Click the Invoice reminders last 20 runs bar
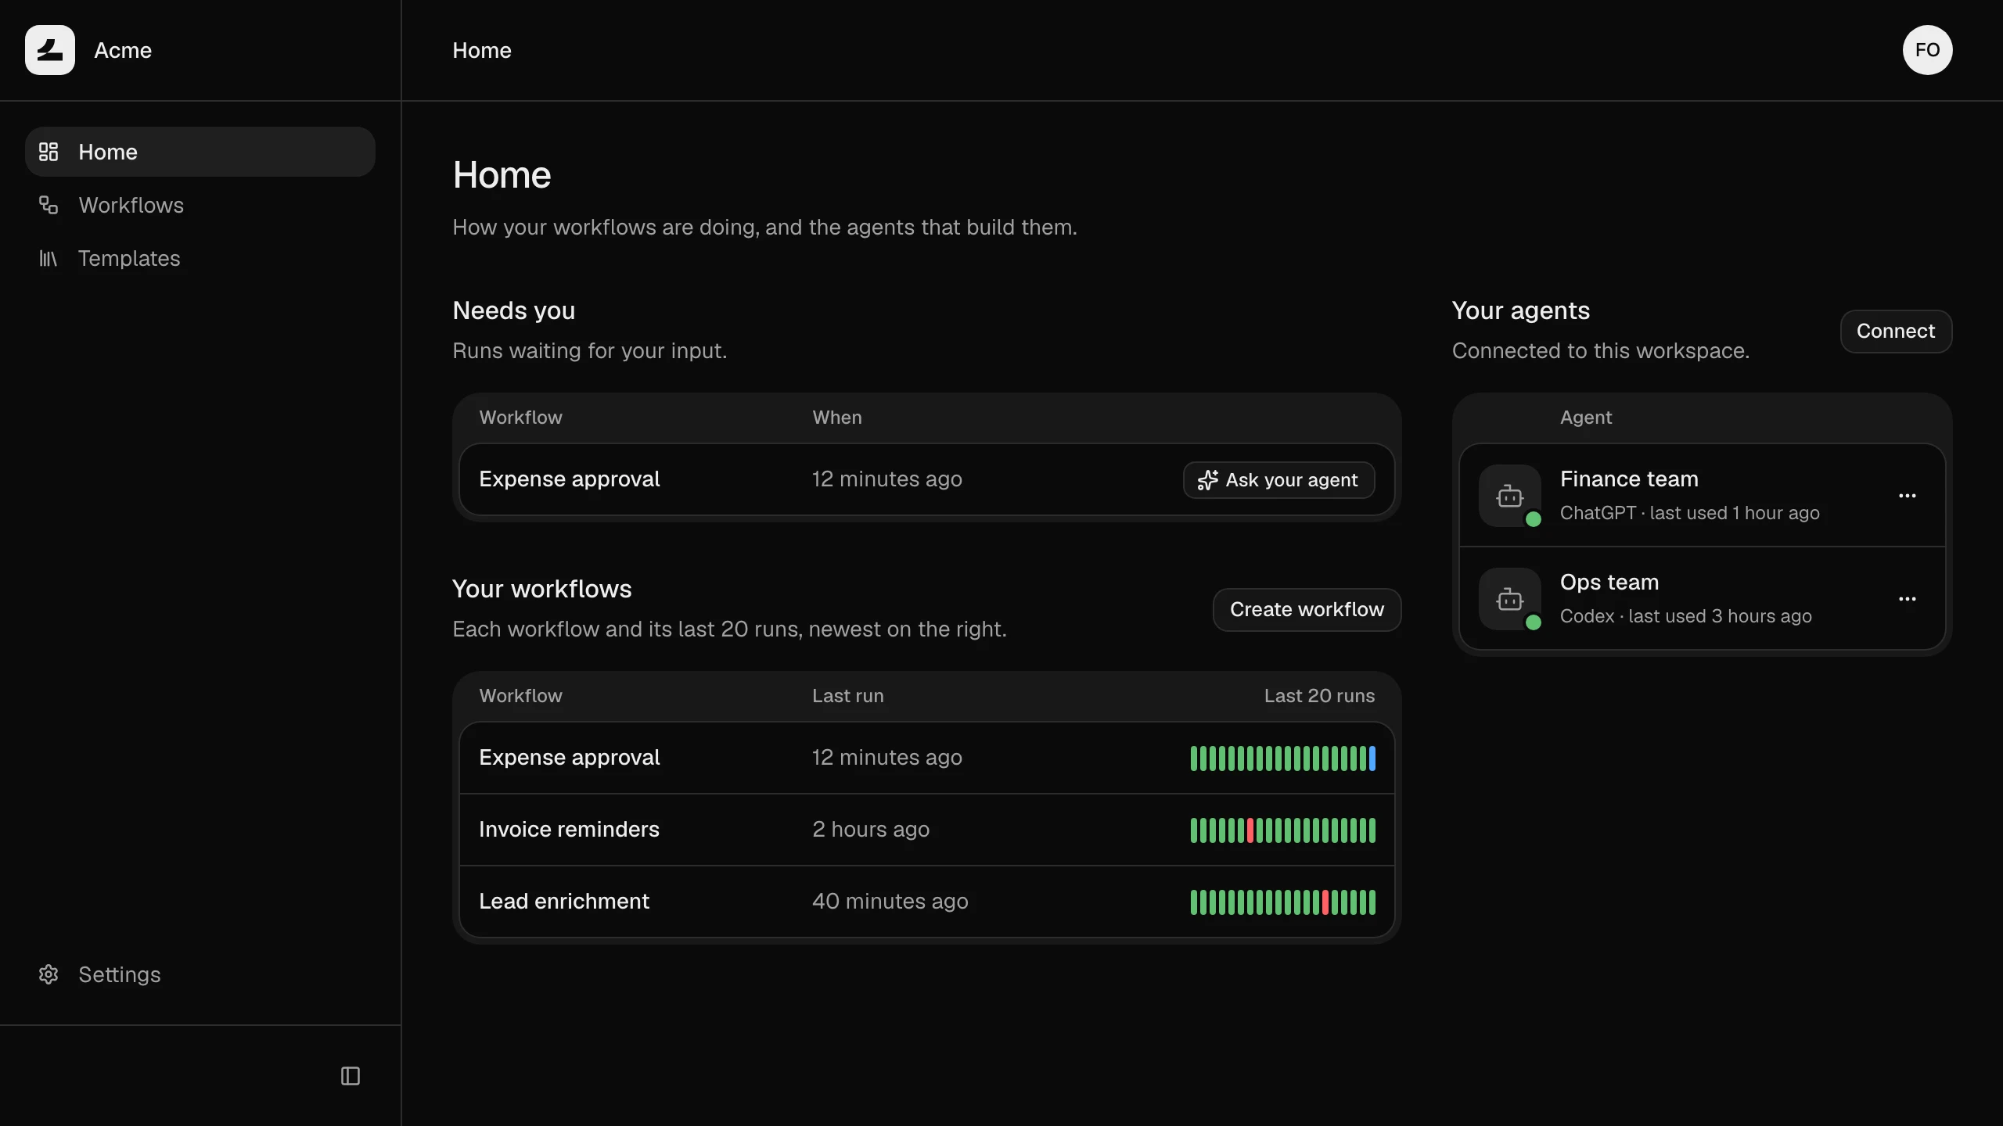 pyautogui.click(x=1283, y=830)
